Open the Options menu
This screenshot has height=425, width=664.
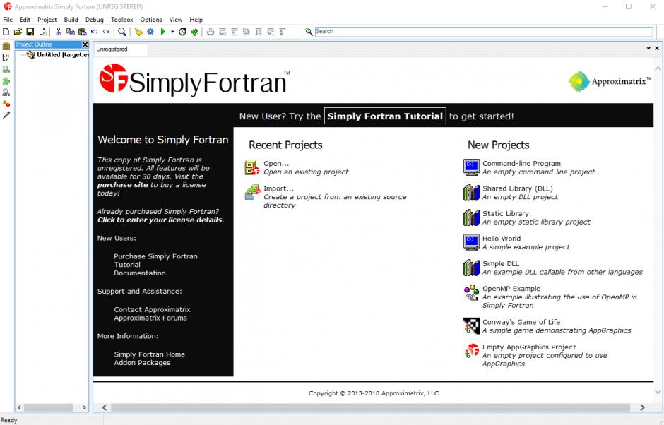(151, 20)
